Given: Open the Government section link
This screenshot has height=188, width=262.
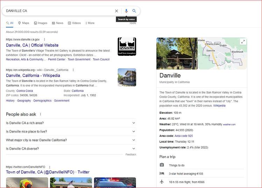Looking at the screenshot, I should point(61,100).
